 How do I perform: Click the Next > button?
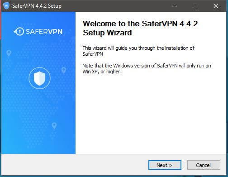(165, 165)
